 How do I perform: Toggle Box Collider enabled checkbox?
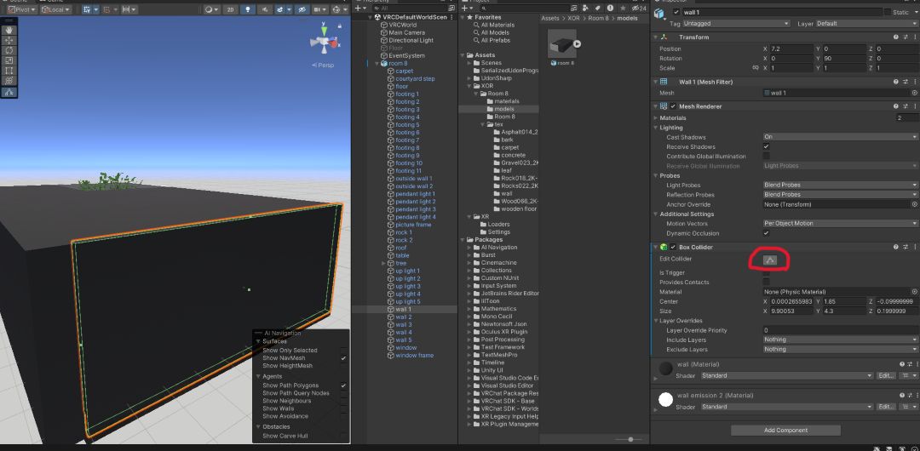673,247
